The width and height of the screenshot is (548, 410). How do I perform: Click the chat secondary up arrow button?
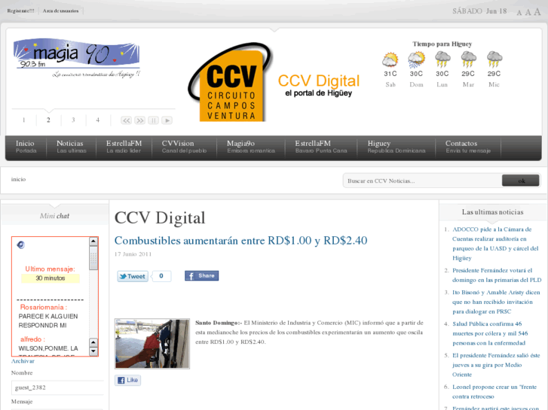pos(93,342)
